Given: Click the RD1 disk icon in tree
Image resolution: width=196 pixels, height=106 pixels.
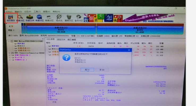Looking at the screenshot, I should (x=13, y=53).
